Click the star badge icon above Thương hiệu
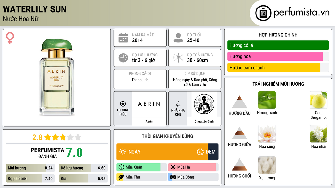This screenshot has height=188, width=335. point(123,104)
